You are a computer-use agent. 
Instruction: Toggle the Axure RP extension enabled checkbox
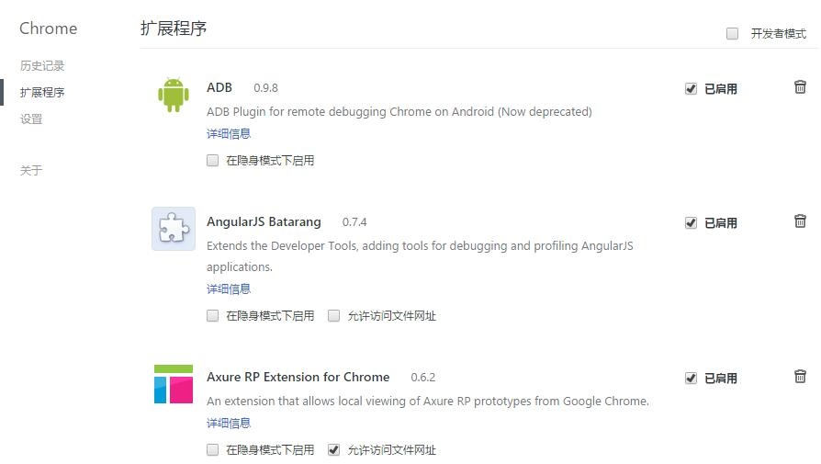(x=691, y=379)
